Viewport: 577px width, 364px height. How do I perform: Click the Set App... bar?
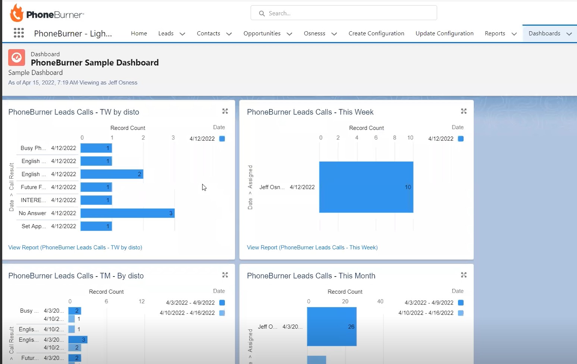(x=96, y=226)
